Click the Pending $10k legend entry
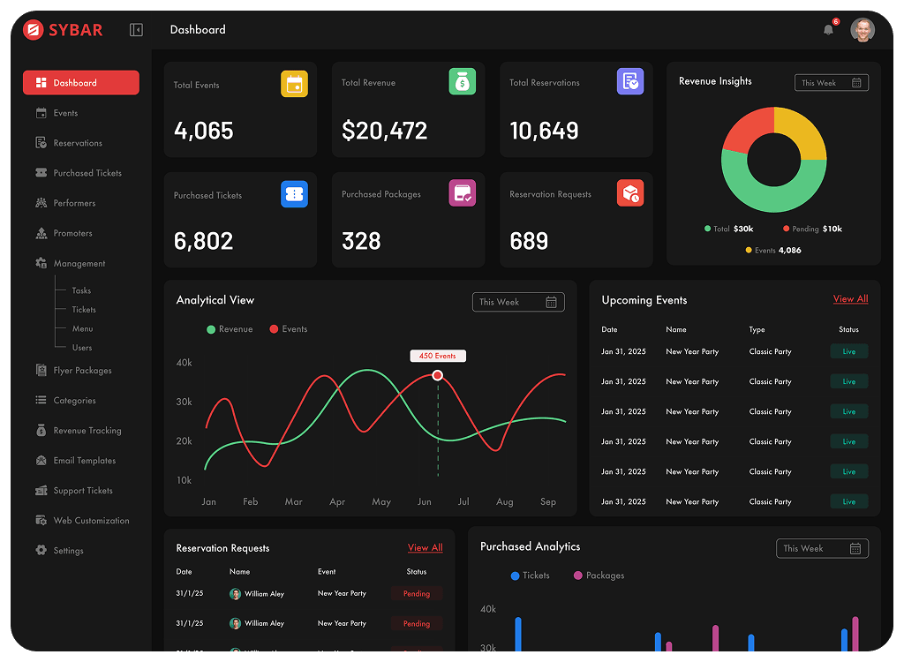 coord(812,229)
